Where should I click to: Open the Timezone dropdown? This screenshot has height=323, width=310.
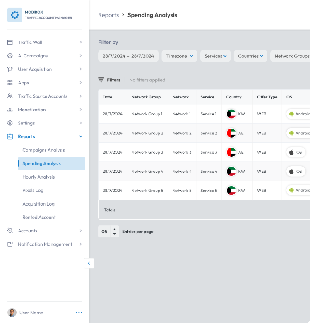(179, 56)
